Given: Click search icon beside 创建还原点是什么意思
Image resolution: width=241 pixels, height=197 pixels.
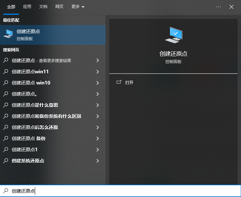Looking at the screenshot, I should [6, 105].
